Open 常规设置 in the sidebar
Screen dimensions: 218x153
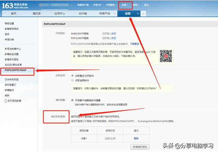click(x=9, y=23)
